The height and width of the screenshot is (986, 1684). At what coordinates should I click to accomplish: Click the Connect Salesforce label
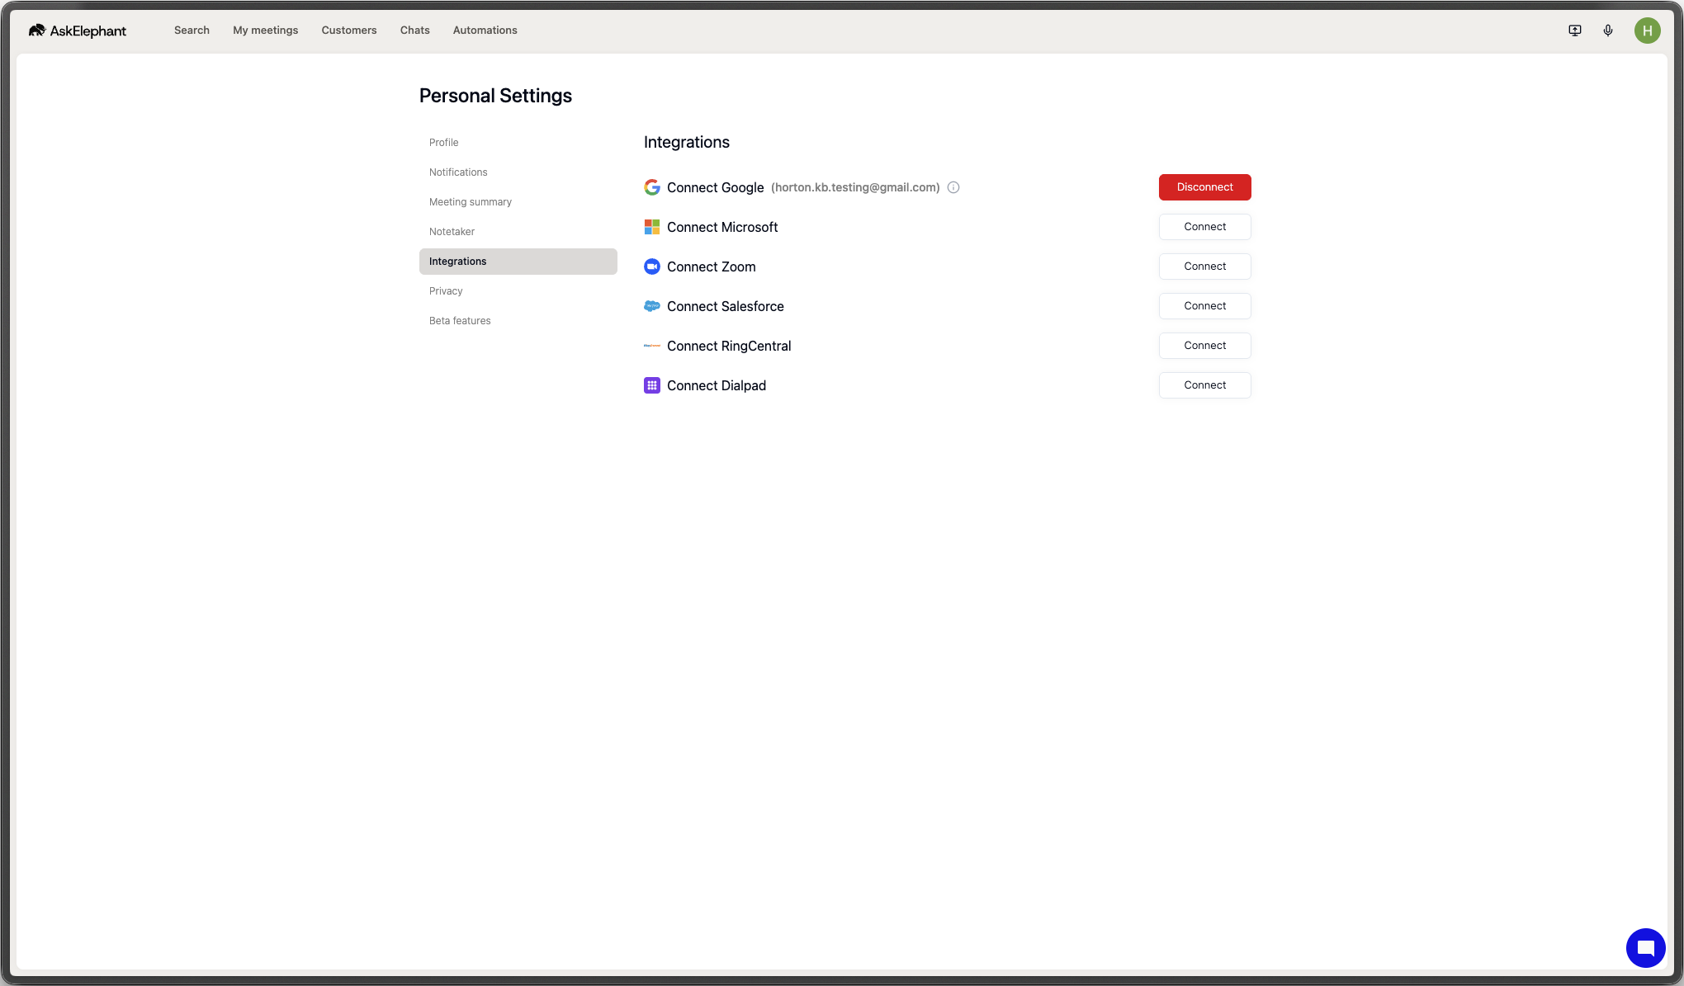(x=726, y=306)
